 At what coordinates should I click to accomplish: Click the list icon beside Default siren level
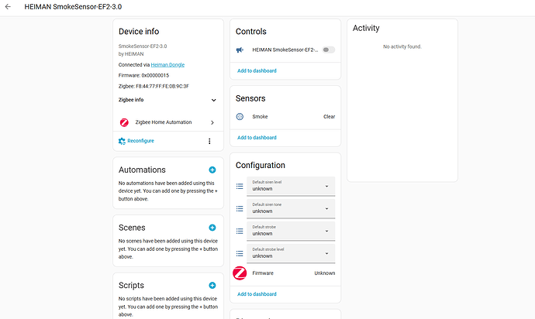(x=240, y=186)
